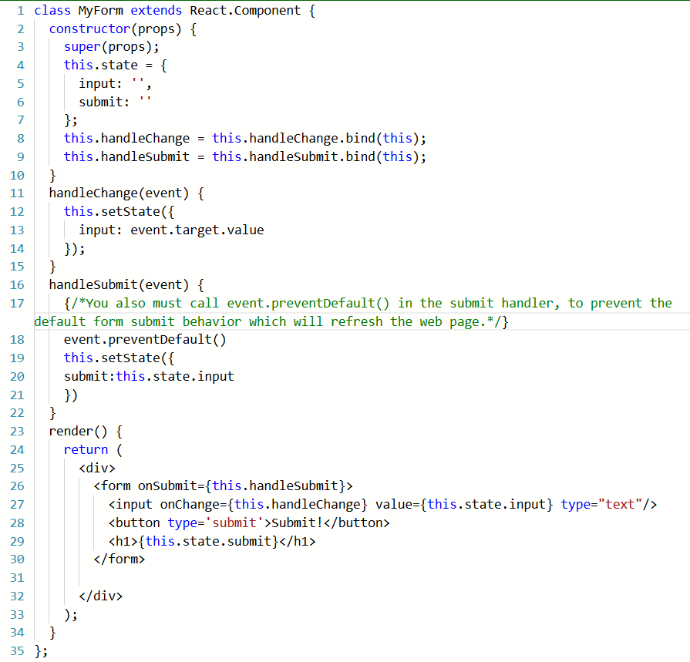The height and width of the screenshot is (662, 690).
Task: Click {this.state.submit} inside h1 on line 29
Action: 208,542
